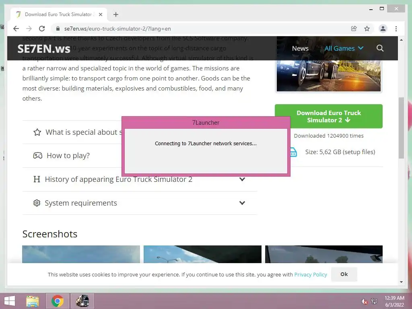Go back to the previous page
The height and width of the screenshot is (309, 412).
[16, 29]
